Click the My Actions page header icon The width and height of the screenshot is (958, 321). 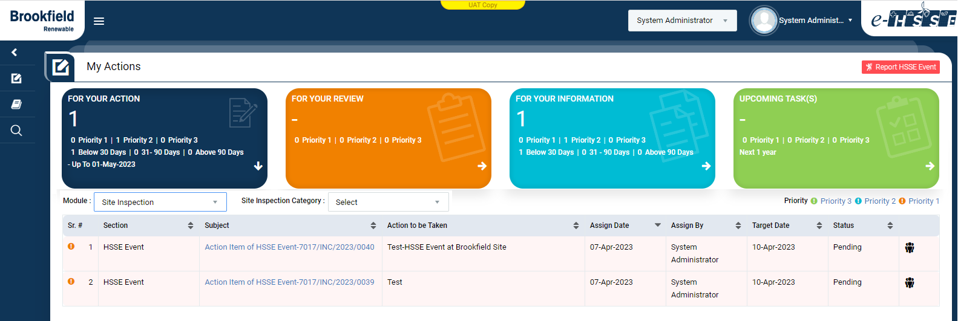(x=61, y=66)
